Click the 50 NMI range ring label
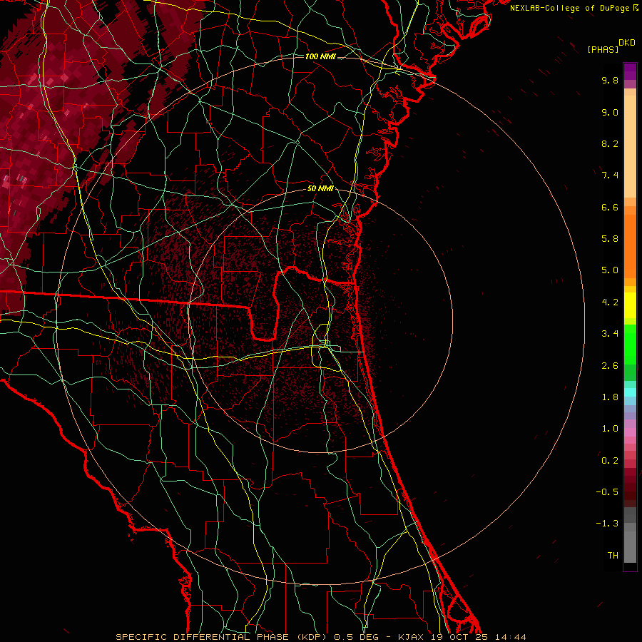 click(320, 189)
